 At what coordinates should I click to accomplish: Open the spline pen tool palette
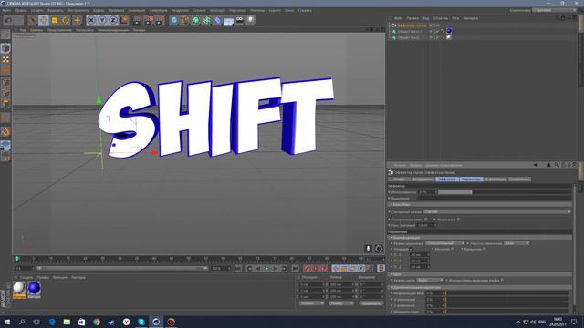point(184,20)
